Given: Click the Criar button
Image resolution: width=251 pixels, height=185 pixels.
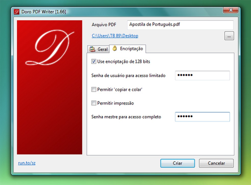Looking at the screenshot, I should [x=178, y=163].
